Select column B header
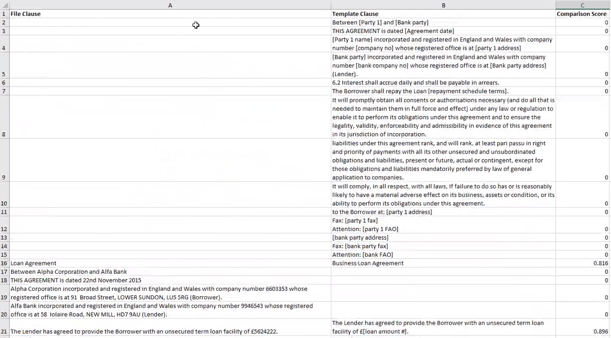The image size is (611, 338). pos(443,5)
